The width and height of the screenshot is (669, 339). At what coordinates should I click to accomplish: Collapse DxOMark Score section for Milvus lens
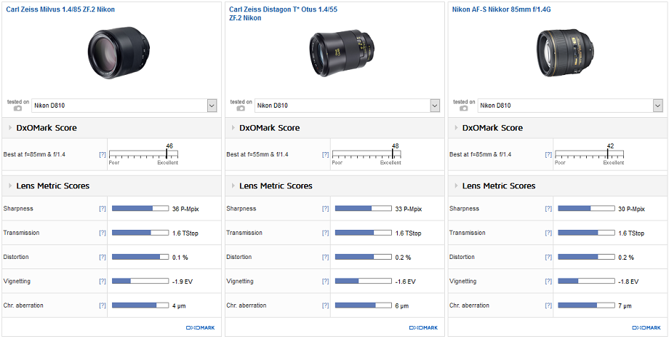click(9, 127)
